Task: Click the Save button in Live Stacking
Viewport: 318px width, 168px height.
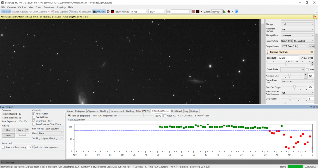Action: pos(21,130)
